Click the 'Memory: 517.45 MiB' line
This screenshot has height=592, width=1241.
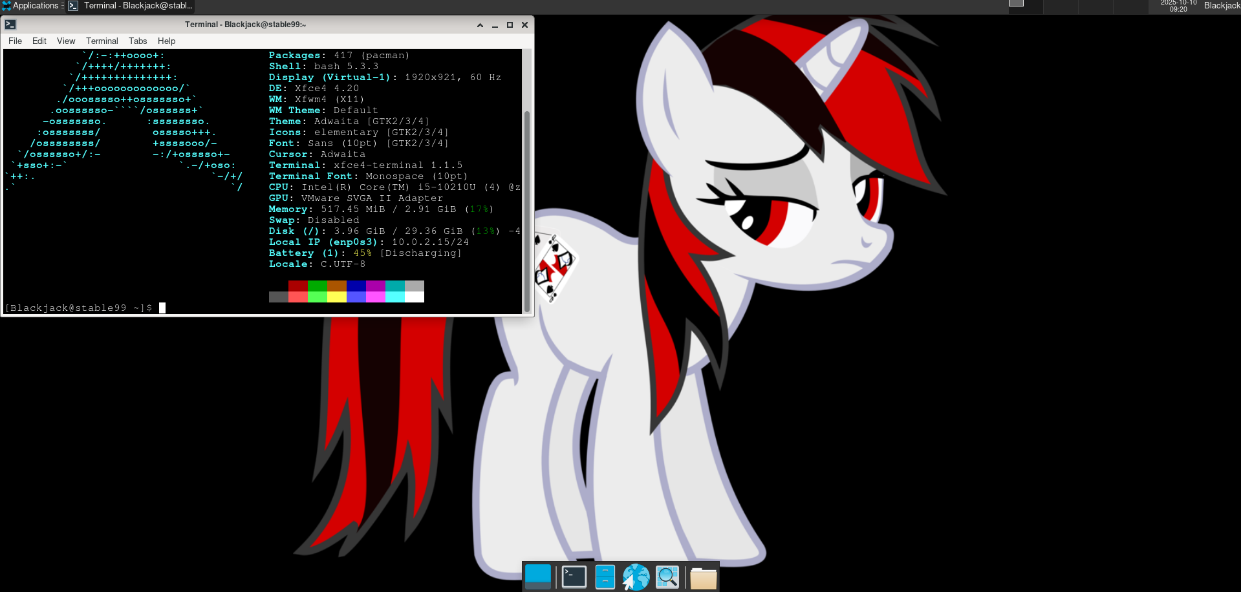point(382,209)
